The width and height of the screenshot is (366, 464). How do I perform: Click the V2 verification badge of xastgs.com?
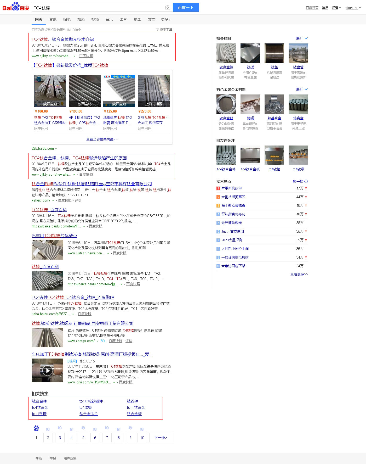coord(103,341)
